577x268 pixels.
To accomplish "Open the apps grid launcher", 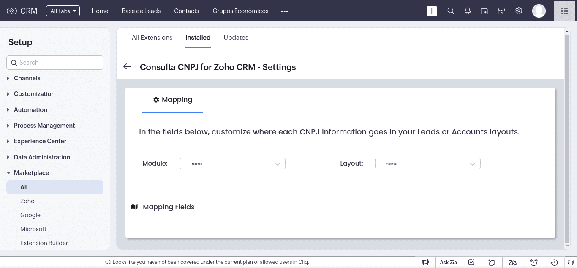I will pyautogui.click(x=565, y=11).
